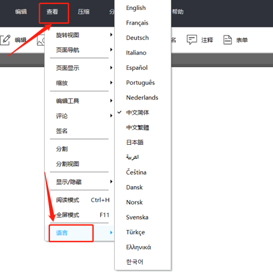Click the 注释 comment bubble icon
The height and width of the screenshot is (278, 273).
click(192, 40)
